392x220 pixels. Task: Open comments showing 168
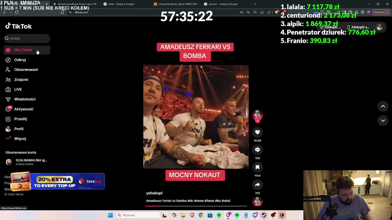click(257, 150)
